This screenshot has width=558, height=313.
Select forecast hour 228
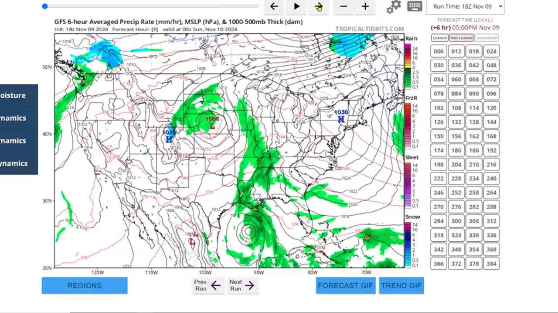[x=456, y=178]
